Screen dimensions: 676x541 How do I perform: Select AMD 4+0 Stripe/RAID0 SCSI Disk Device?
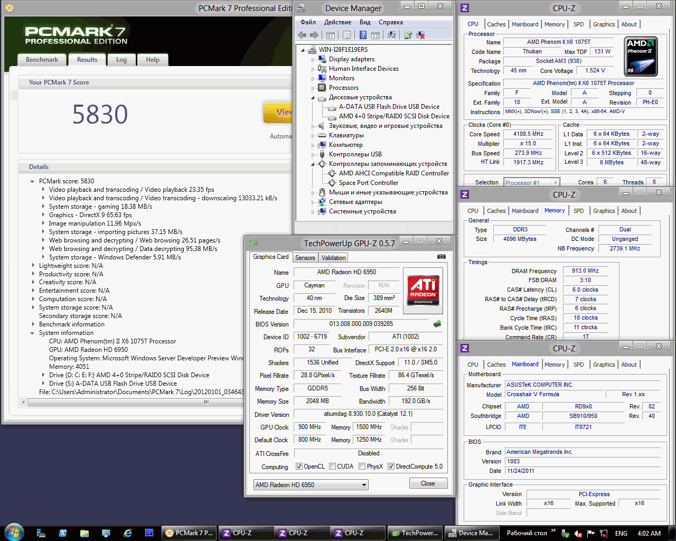click(x=394, y=116)
